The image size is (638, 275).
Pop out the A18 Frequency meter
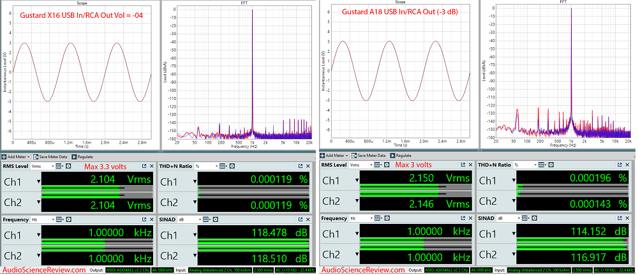point(463,218)
